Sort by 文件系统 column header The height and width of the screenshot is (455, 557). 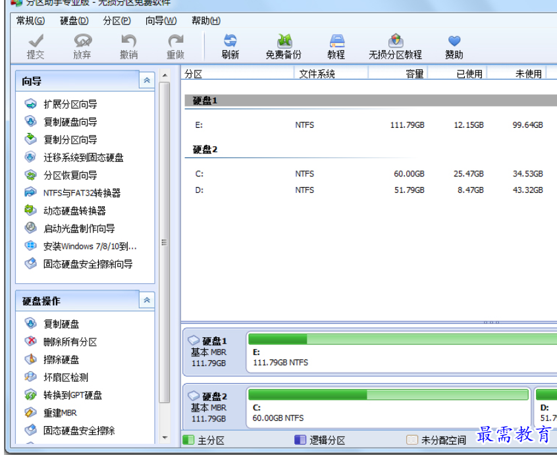tap(331, 74)
